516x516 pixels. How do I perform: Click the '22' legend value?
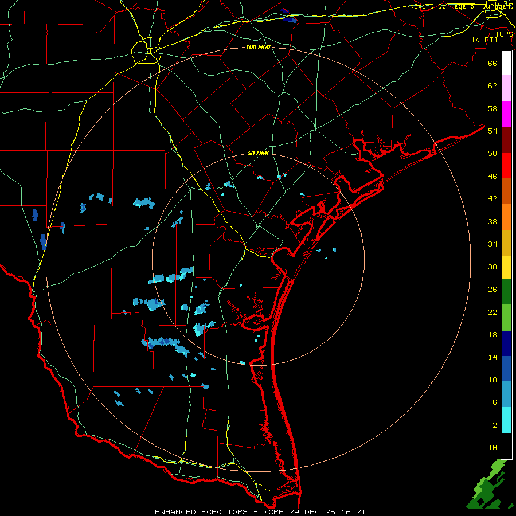[492, 312]
